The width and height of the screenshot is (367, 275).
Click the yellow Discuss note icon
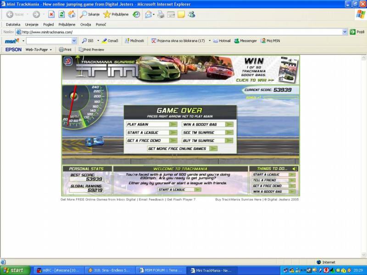pos(181,15)
